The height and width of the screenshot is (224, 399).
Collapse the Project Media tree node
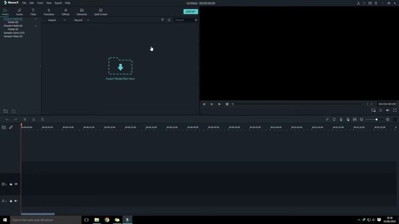(36, 19)
